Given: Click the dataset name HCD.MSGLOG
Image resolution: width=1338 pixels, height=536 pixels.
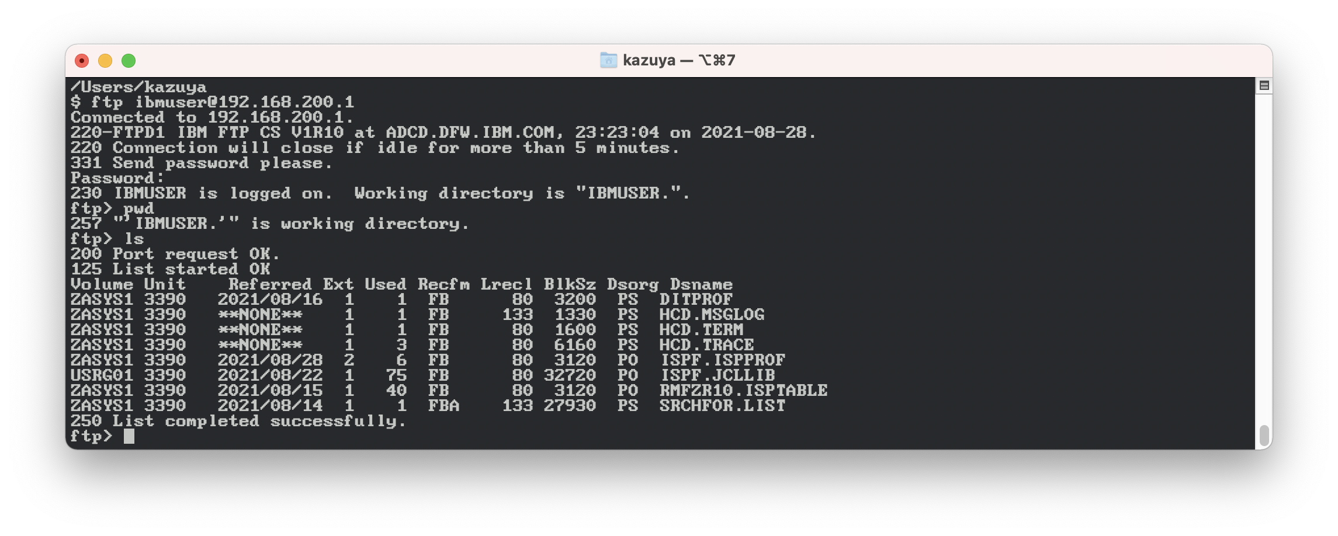Looking at the screenshot, I should 712,315.
